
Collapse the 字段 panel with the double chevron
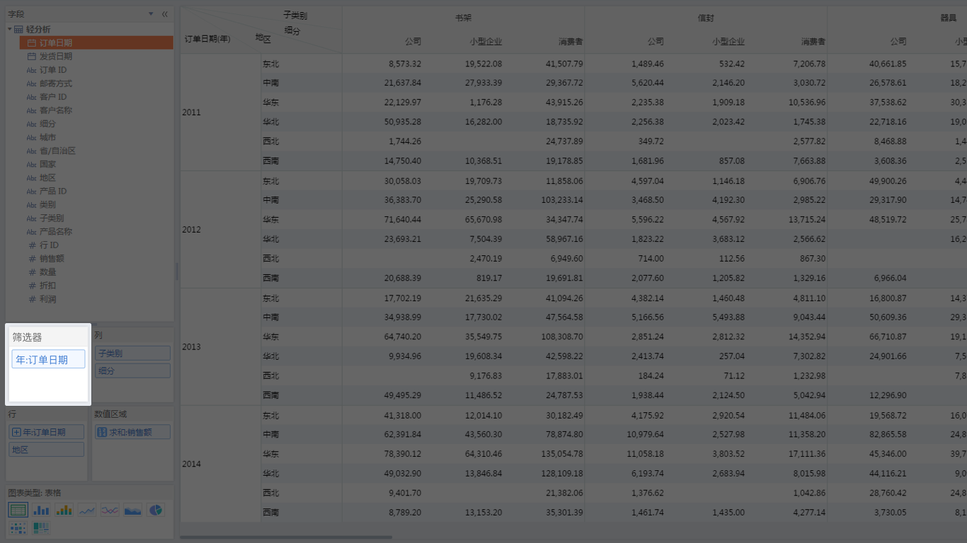click(x=165, y=14)
